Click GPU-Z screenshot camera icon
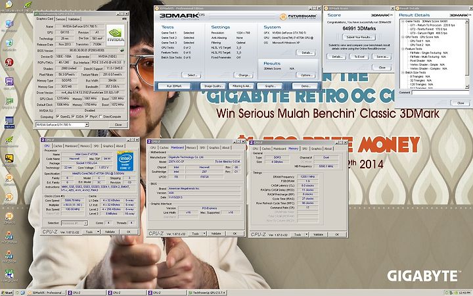The height and width of the screenshot is (296, 473). [124, 18]
